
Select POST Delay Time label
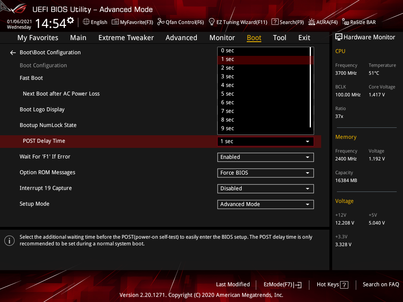(44, 141)
